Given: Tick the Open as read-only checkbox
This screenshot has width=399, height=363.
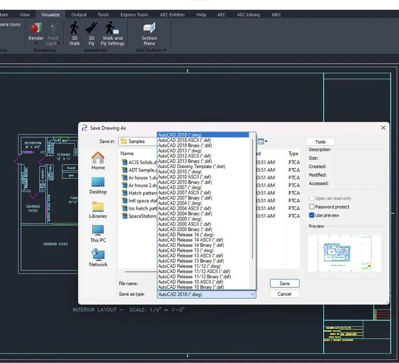Looking at the screenshot, I should (x=311, y=198).
